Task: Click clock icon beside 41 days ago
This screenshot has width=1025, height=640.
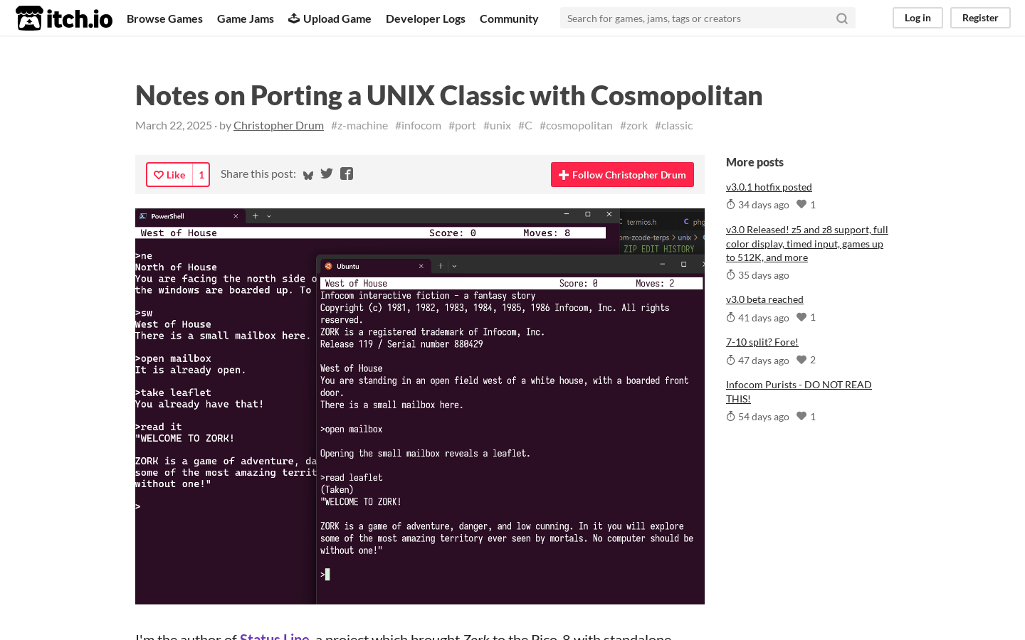Action: point(730,318)
